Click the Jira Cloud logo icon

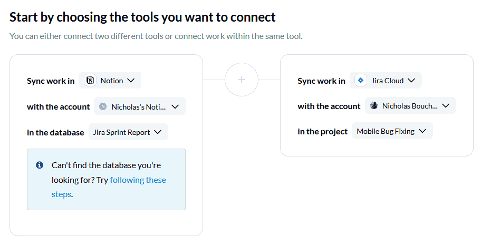tap(361, 80)
